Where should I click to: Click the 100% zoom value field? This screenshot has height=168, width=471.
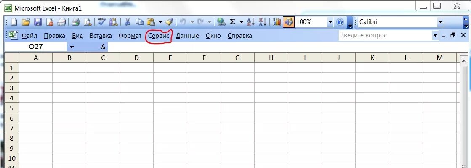coord(311,22)
